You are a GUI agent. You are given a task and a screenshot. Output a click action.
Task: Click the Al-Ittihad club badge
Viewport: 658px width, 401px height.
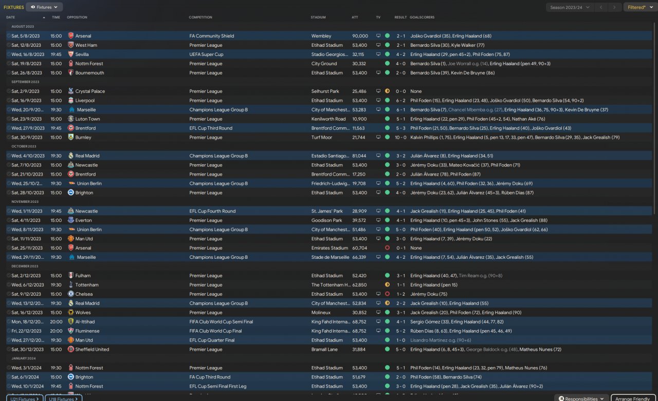[x=71, y=322]
